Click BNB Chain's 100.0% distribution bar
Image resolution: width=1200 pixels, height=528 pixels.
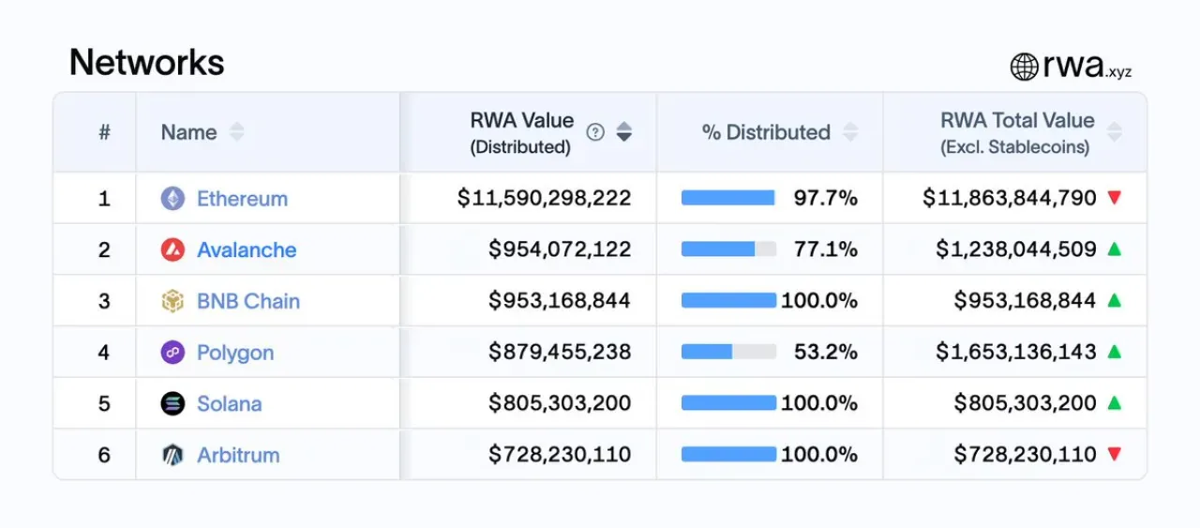[x=728, y=300]
